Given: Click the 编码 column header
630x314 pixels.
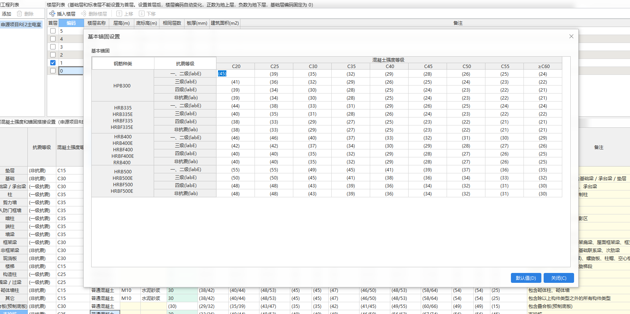Looking at the screenshot, I should click(71, 23).
